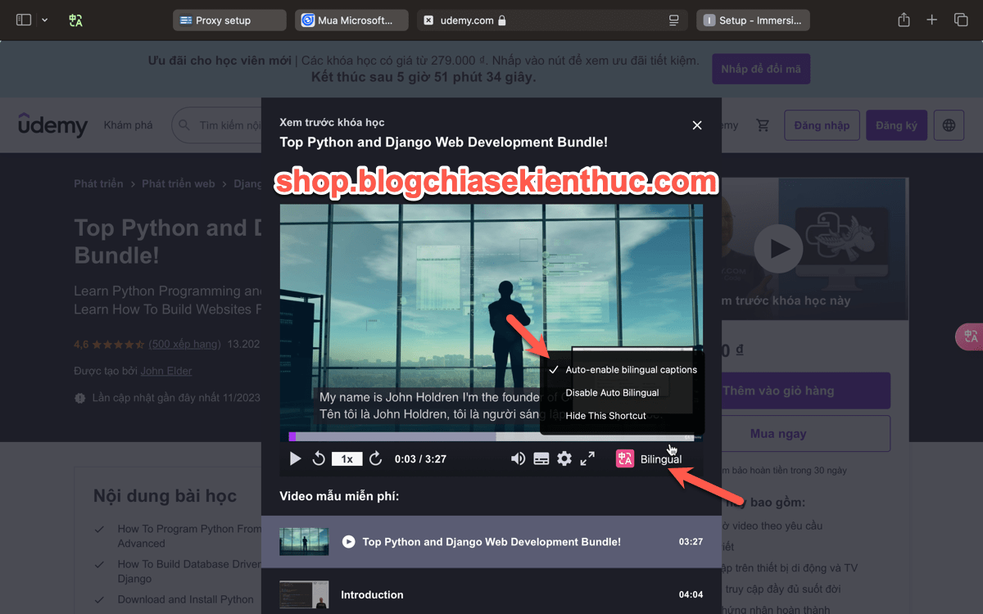Mute the video with speaker icon

tap(519, 458)
